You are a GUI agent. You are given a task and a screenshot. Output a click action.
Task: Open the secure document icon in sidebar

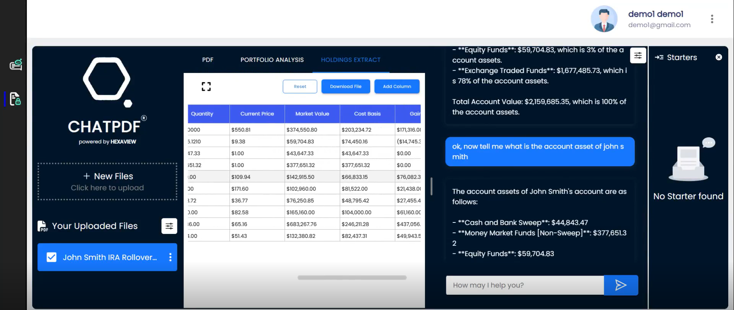coord(15,99)
